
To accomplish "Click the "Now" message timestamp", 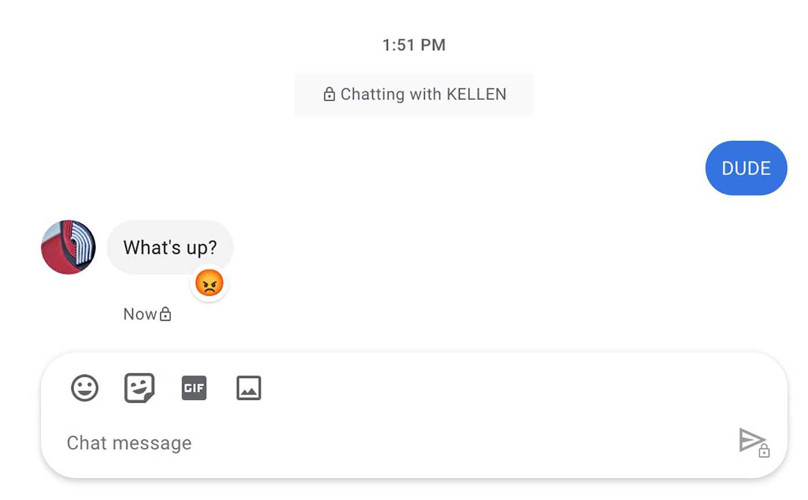I will click(140, 314).
